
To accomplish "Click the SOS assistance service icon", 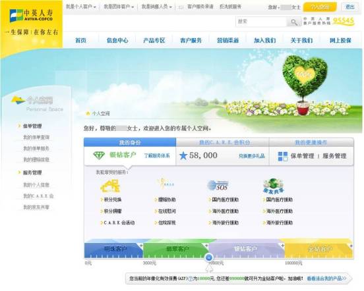I will pyautogui.click(x=218, y=186).
